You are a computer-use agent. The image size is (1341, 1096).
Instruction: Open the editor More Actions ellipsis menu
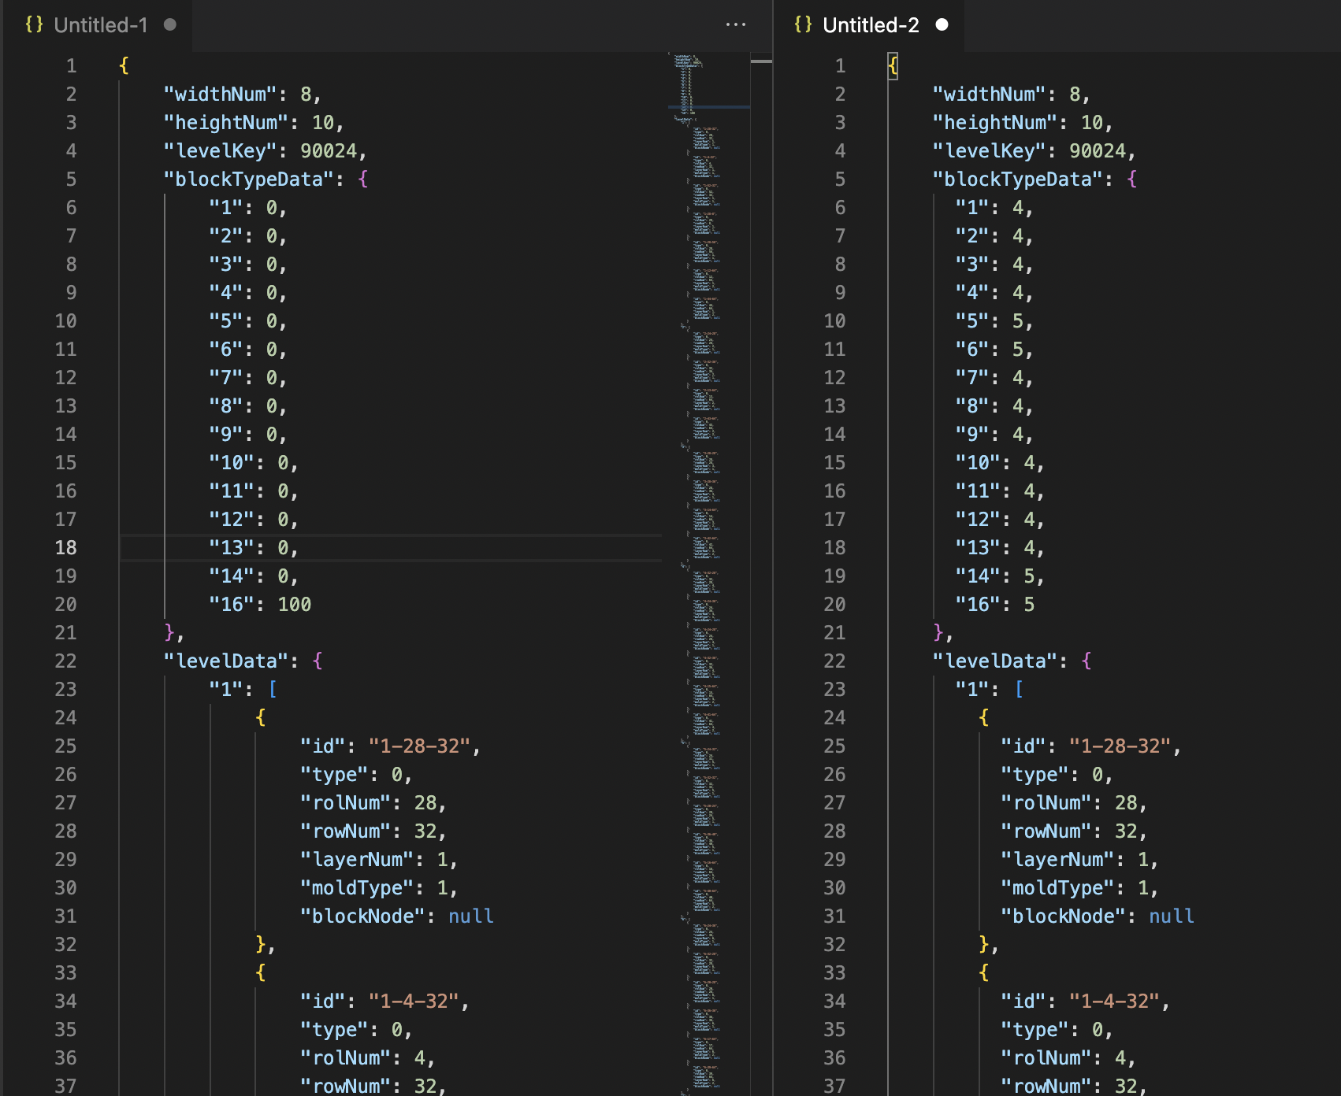(x=736, y=24)
